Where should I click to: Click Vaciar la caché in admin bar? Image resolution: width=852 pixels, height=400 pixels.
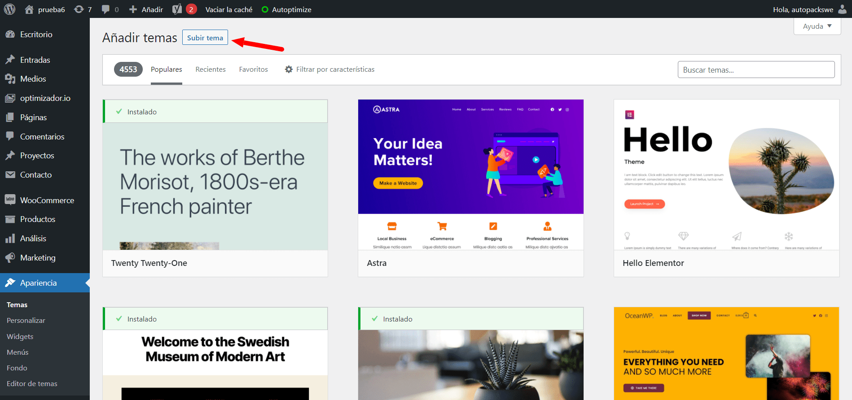point(229,9)
